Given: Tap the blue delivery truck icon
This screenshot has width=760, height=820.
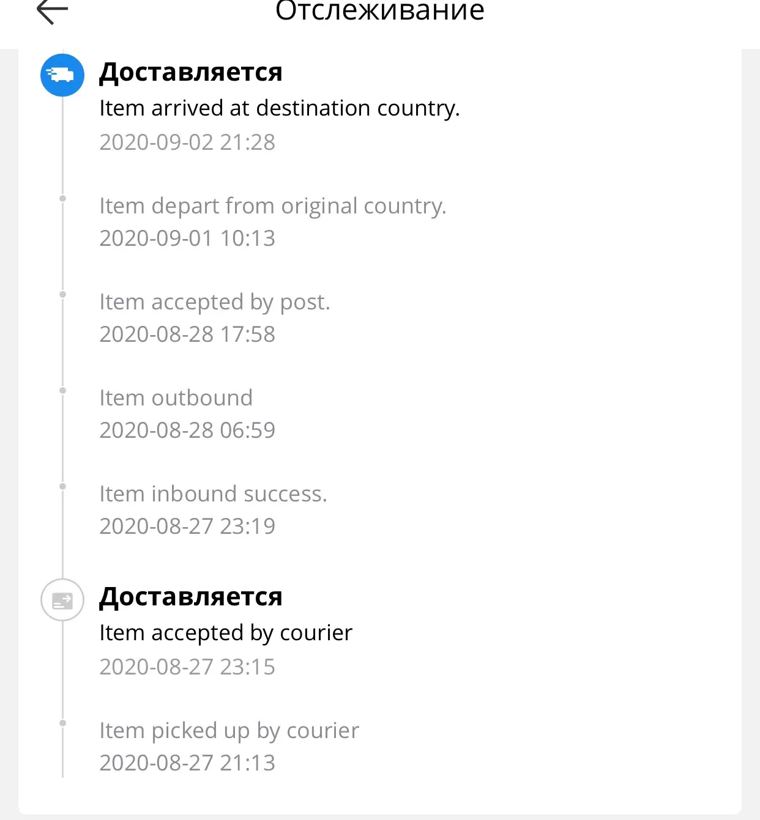Looking at the screenshot, I should pyautogui.click(x=62, y=75).
